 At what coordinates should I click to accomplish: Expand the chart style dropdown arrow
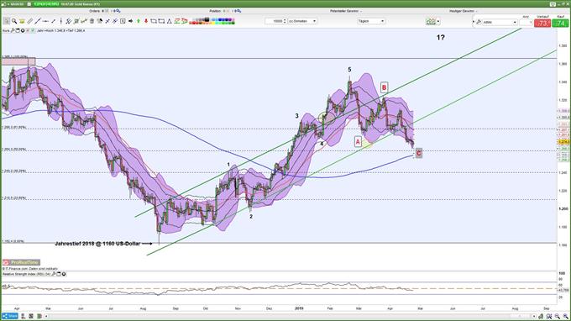pyautogui.click(x=438, y=22)
